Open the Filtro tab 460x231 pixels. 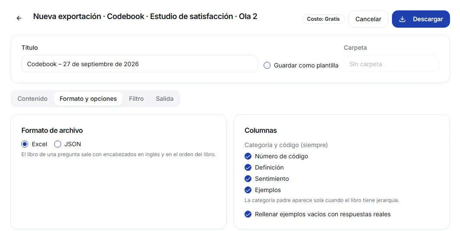point(137,99)
